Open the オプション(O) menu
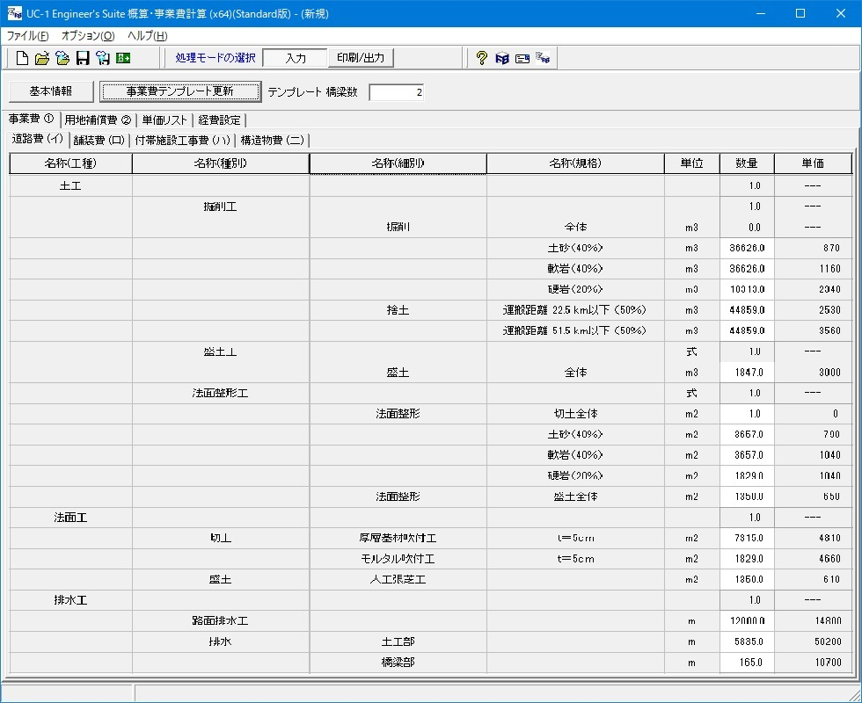Screen dimensions: 862x703 tap(88, 36)
